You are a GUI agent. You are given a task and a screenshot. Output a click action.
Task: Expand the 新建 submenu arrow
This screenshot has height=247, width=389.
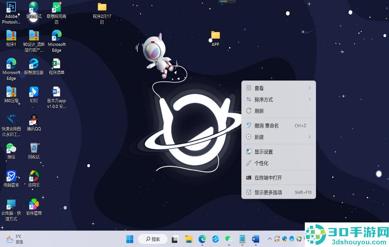click(x=310, y=137)
